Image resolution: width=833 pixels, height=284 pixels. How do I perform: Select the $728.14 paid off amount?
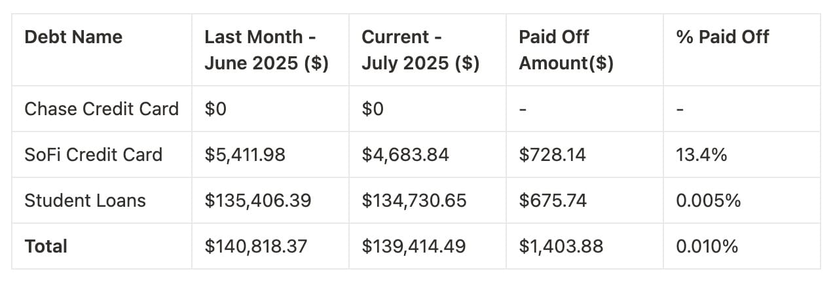[552, 154]
